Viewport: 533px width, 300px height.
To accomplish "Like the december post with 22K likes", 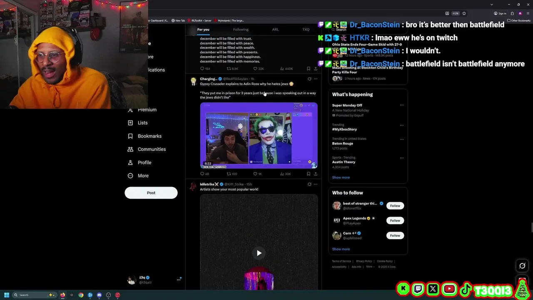I will coord(259,69).
